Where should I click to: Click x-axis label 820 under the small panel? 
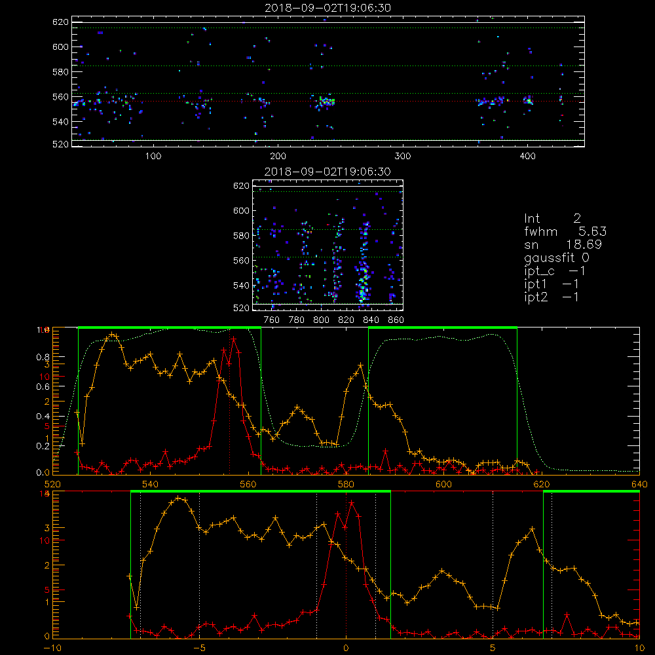click(x=346, y=320)
